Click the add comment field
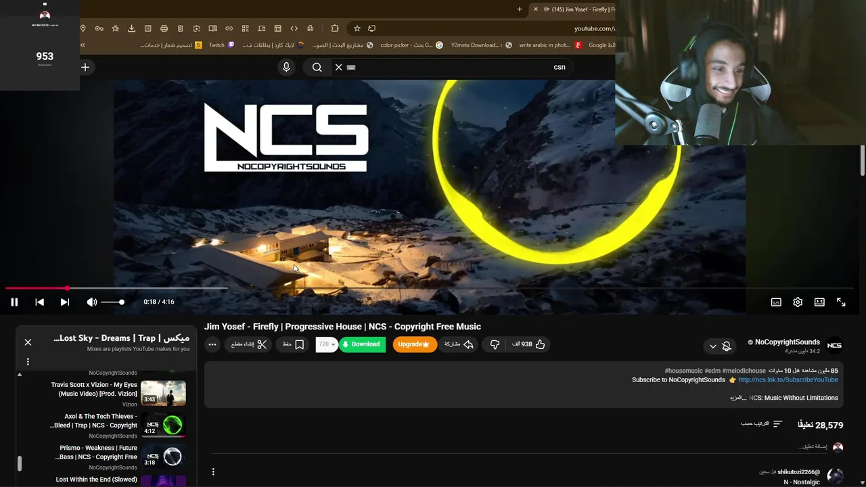 (x=518, y=447)
